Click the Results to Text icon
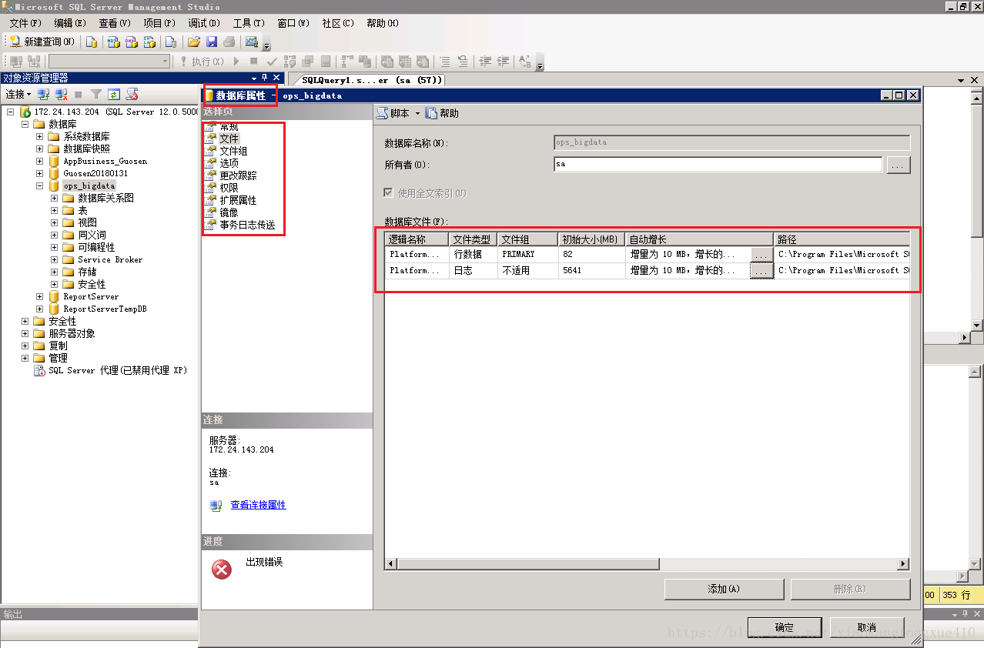984x648 pixels. (388, 61)
